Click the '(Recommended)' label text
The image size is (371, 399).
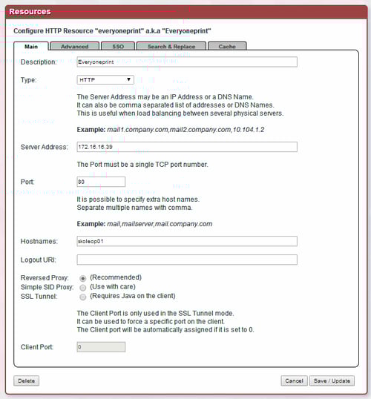tap(116, 277)
